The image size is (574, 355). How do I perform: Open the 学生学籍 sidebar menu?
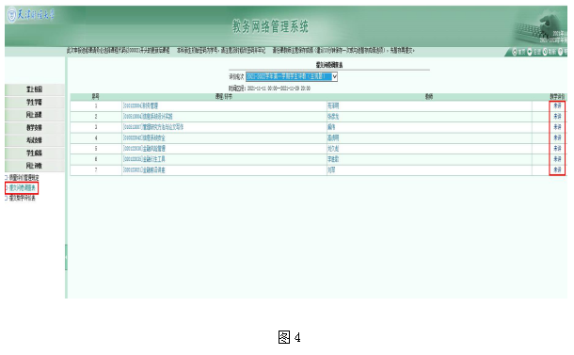(35, 103)
